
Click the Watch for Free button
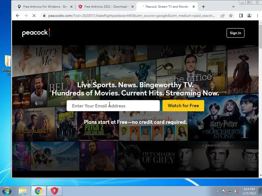[183, 106]
